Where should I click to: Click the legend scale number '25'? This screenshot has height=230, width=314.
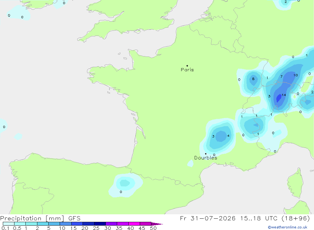point(96,228)
